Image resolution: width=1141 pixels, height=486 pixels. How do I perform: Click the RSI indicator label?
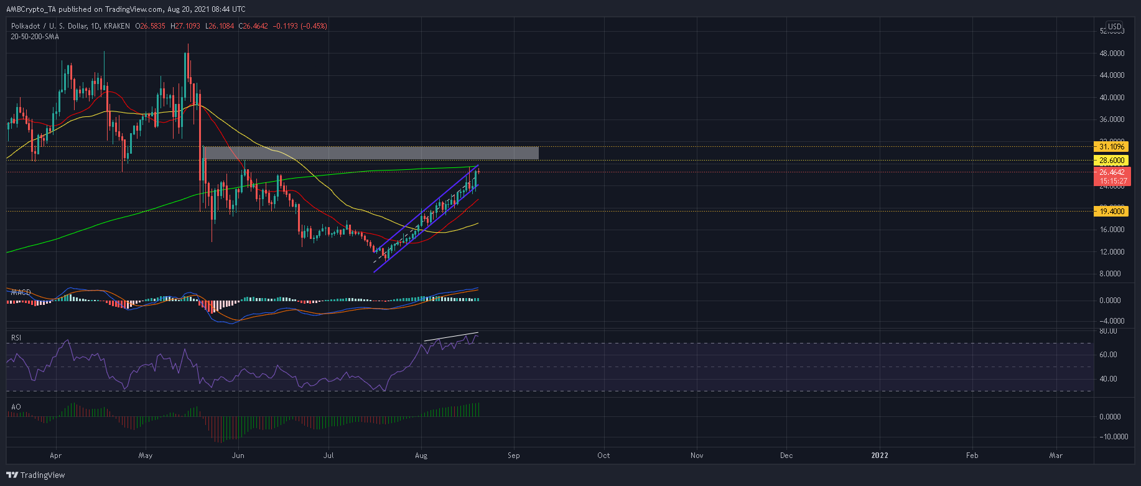tap(16, 338)
